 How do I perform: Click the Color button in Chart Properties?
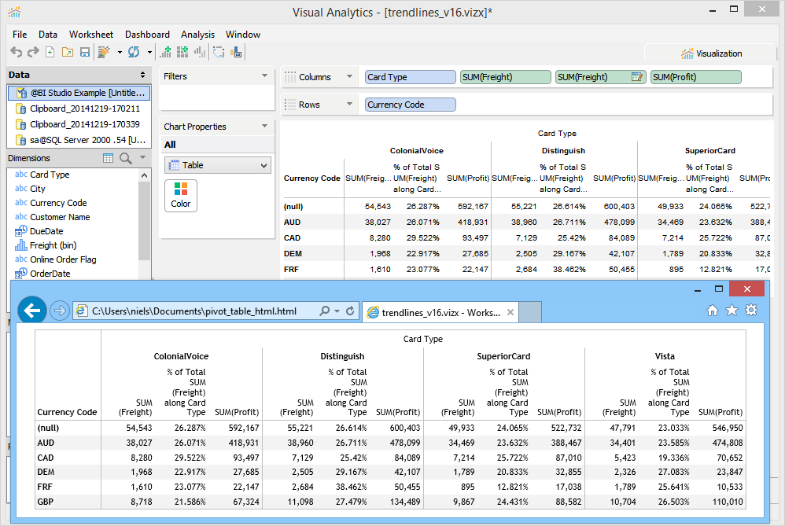[181, 195]
